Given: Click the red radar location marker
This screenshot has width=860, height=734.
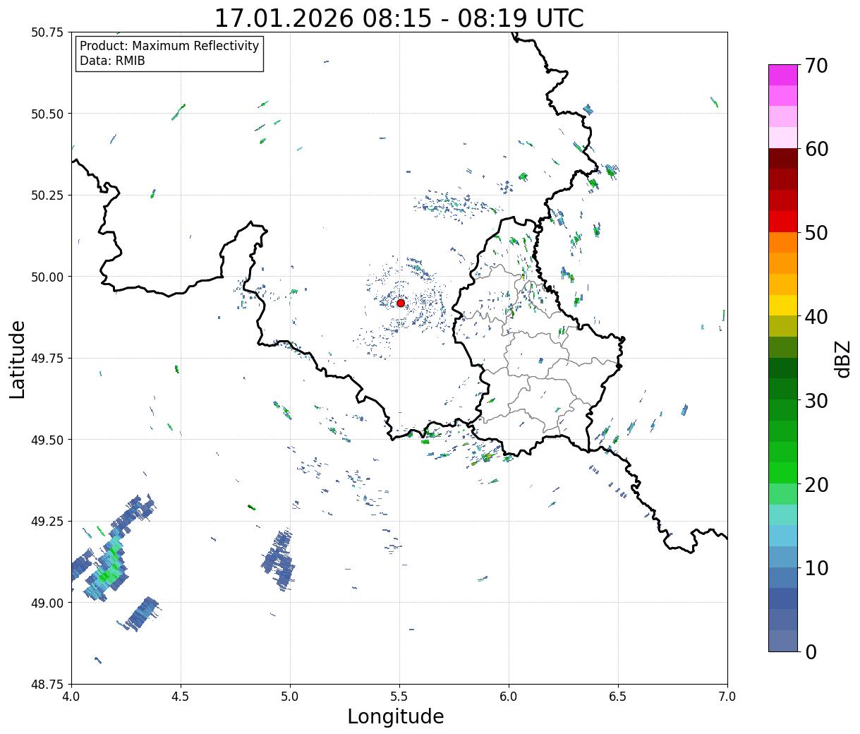Looking at the screenshot, I should pos(400,303).
